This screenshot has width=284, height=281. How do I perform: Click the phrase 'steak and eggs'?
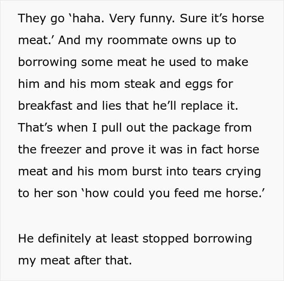point(168,84)
